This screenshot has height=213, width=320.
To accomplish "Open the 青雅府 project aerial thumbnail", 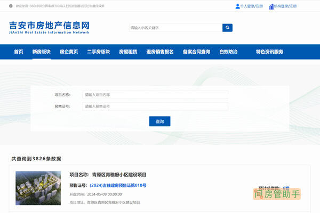I will click(x=38, y=188).
